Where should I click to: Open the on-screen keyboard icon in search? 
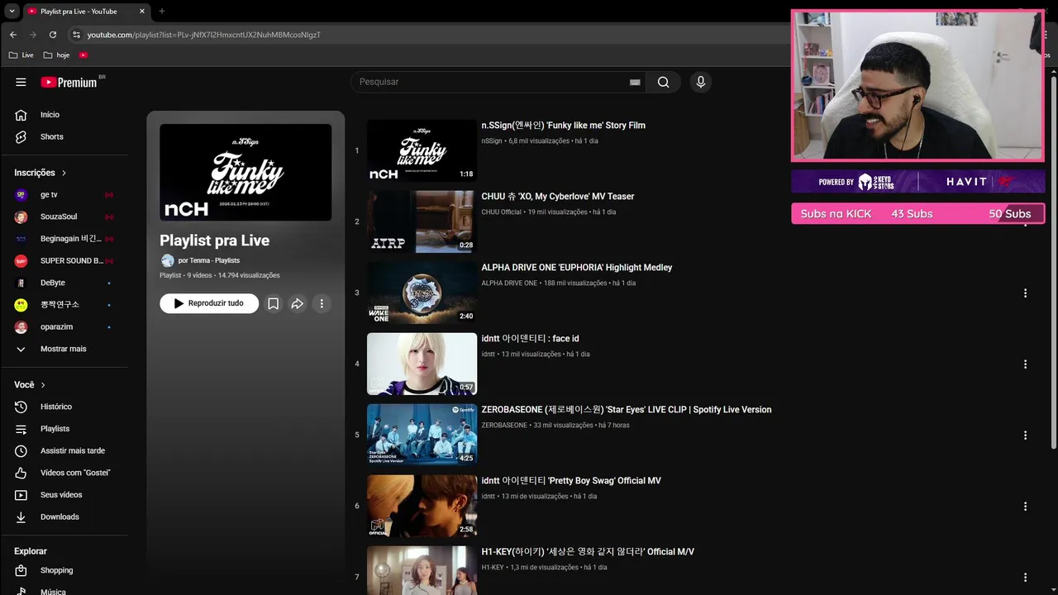pyautogui.click(x=635, y=82)
